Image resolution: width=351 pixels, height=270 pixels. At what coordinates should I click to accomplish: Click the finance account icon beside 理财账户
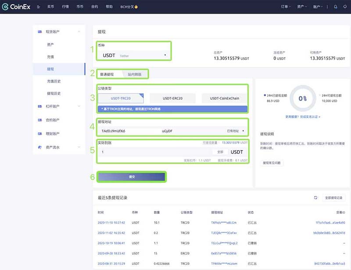point(40,133)
